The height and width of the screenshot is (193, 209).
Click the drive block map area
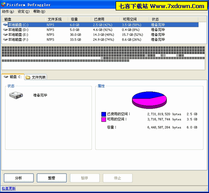[103, 58]
